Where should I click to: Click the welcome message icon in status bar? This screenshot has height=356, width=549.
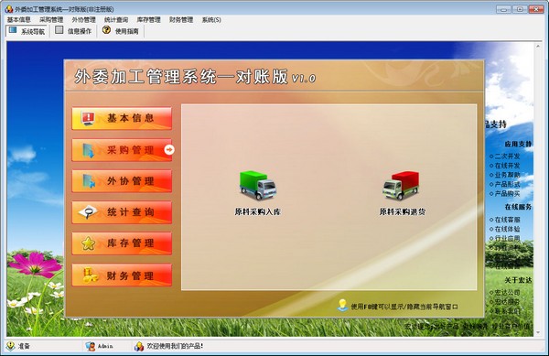click(x=139, y=346)
